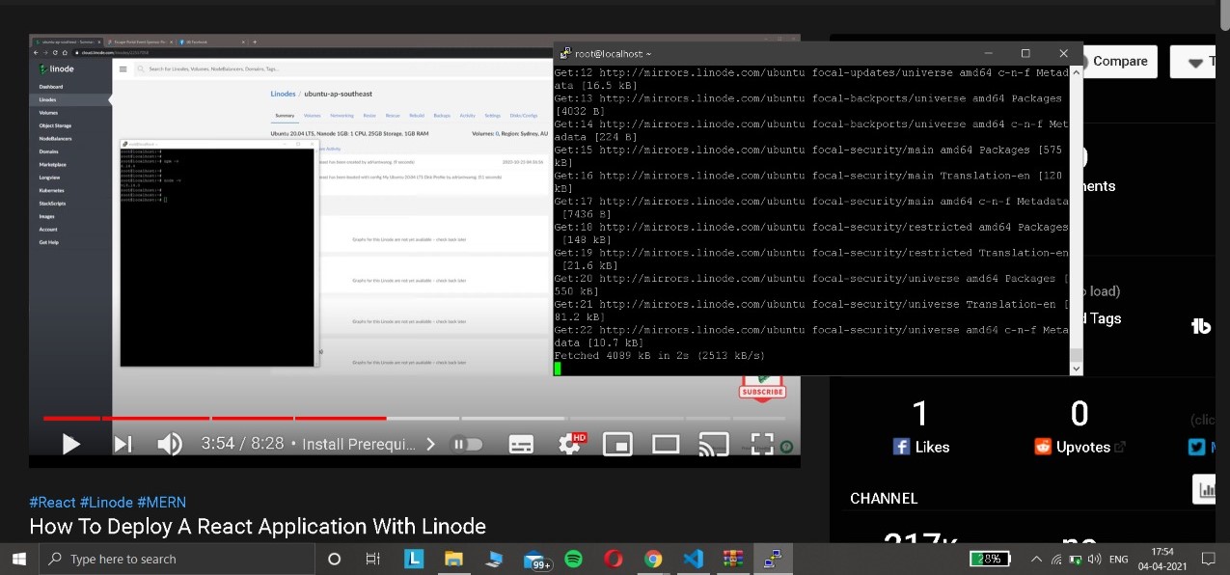Viewport: 1230px width, 575px height.
Task: Turn on subtitles/closed captions
Action: 521,444
